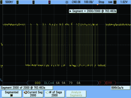This screenshot has width=131, height=98.
Task: Select channel 1 indicator in top bar
Action: click(x=1, y=2)
